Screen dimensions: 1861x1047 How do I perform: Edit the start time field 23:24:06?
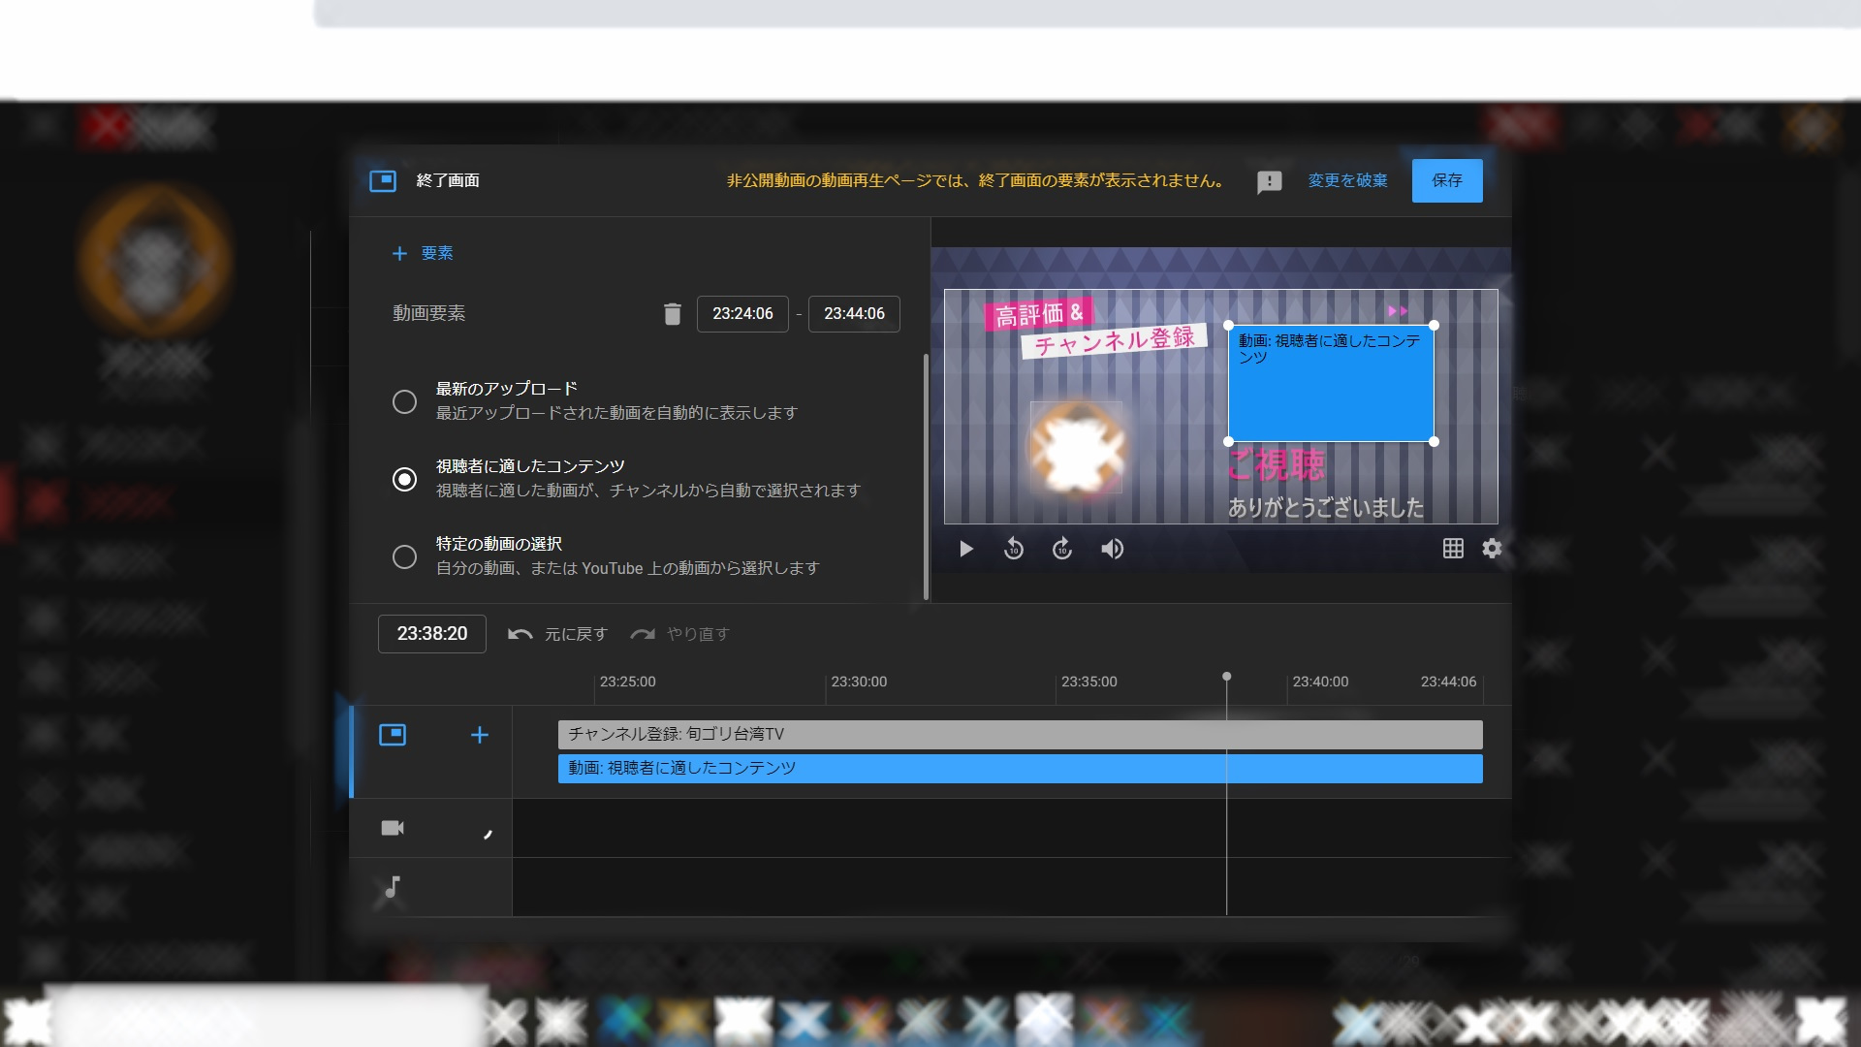tap(742, 313)
